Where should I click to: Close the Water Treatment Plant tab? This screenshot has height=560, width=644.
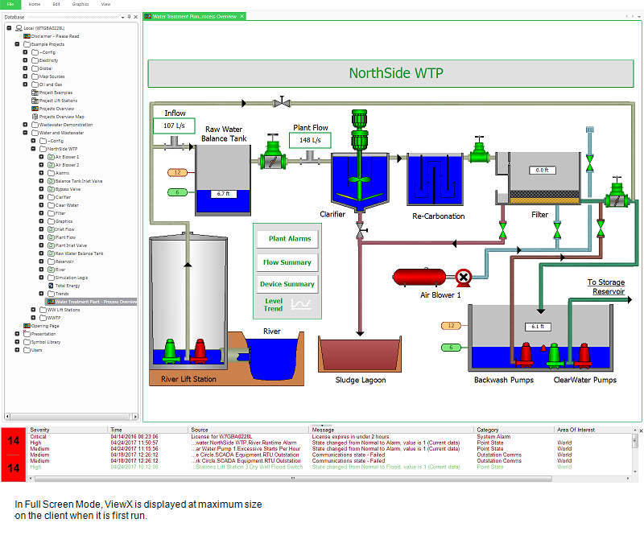pos(242,17)
